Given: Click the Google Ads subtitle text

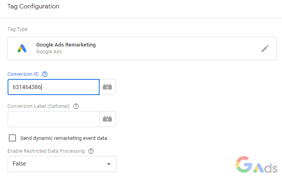Looking at the screenshot, I should tap(49, 52).
